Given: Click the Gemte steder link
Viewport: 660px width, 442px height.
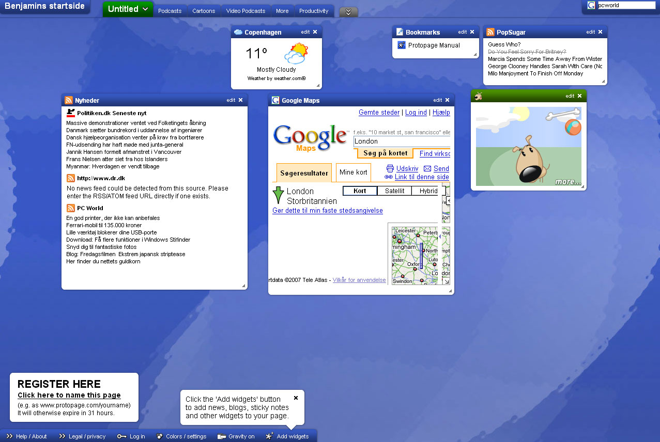Looking at the screenshot, I should (x=379, y=113).
